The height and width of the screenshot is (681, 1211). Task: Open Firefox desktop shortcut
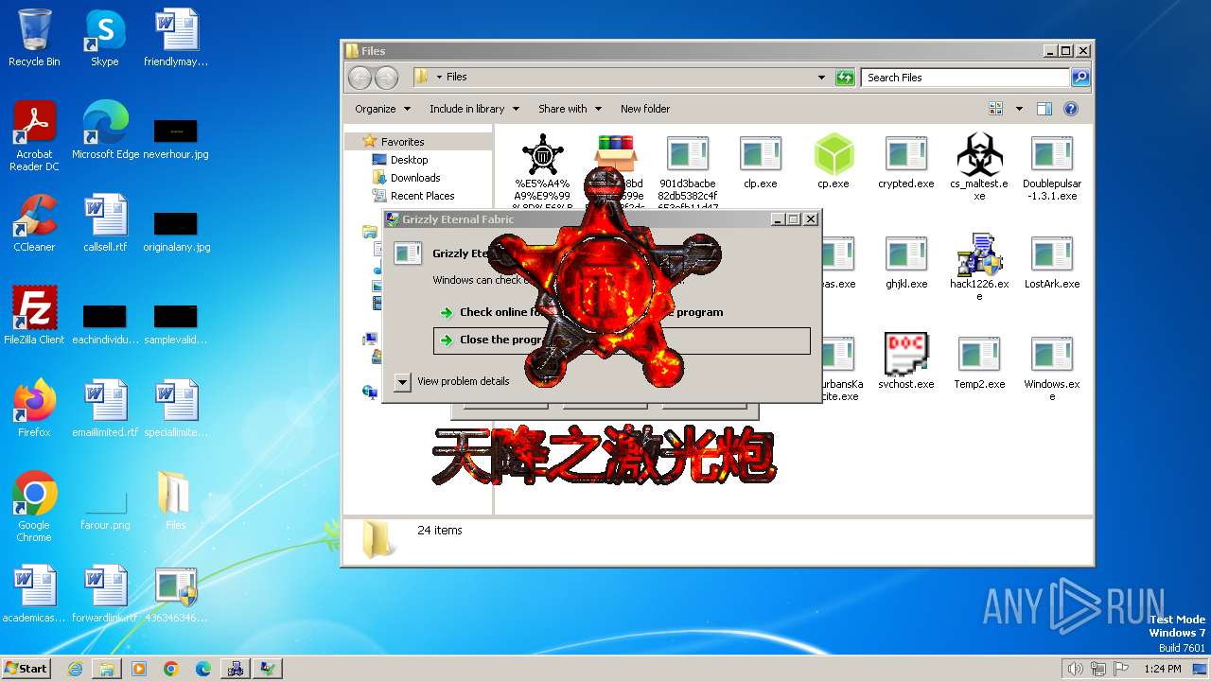tap(34, 409)
